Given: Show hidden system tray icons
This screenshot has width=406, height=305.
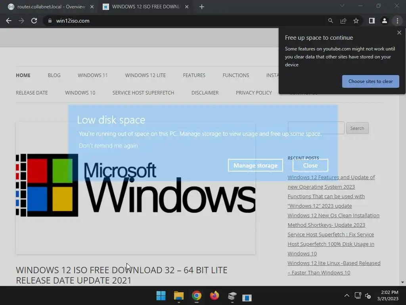Looking at the screenshot, I should [347, 295].
